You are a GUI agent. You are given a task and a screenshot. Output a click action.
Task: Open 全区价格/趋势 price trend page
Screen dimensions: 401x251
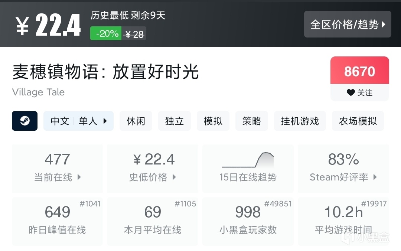coord(348,24)
